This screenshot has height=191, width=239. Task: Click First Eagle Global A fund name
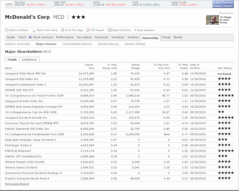(x=18, y=145)
